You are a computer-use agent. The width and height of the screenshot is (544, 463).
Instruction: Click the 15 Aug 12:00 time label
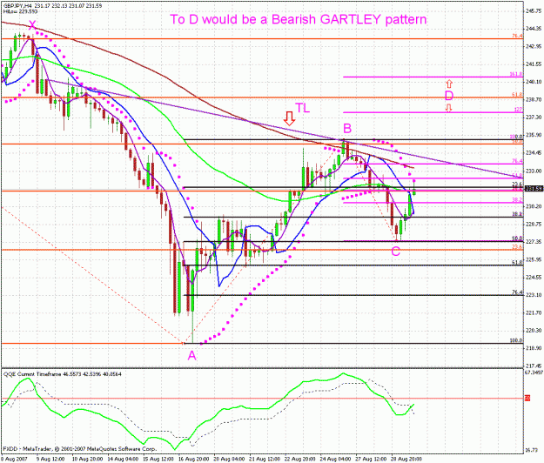158,460
